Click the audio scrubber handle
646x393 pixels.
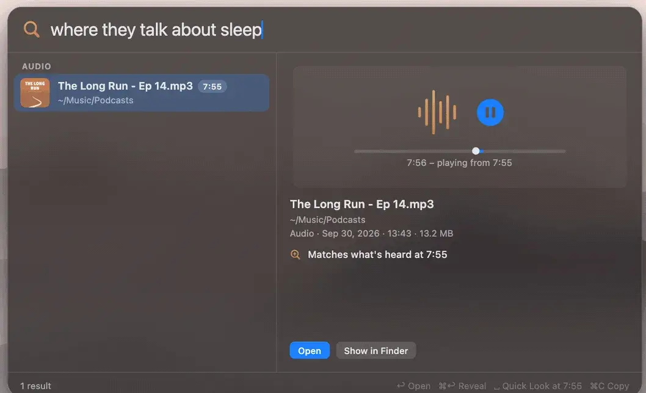[x=476, y=151]
